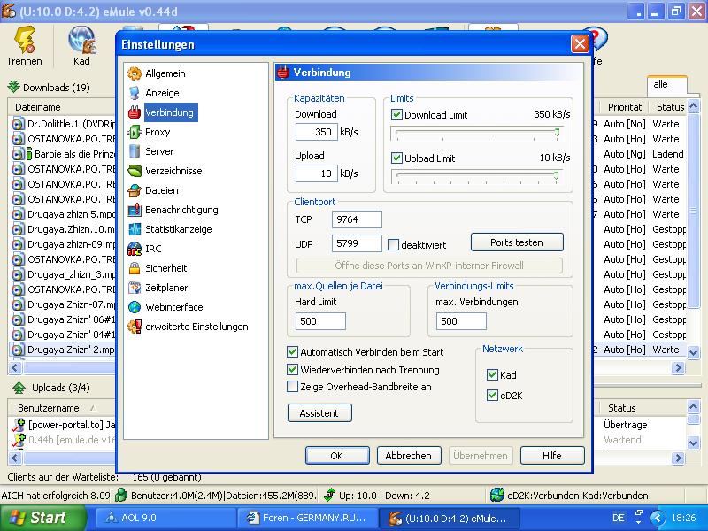Click the UDP port field

pos(357,243)
